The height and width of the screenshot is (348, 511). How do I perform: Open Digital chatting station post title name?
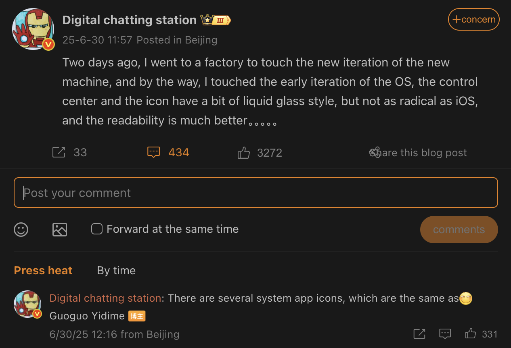tap(130, 20)
